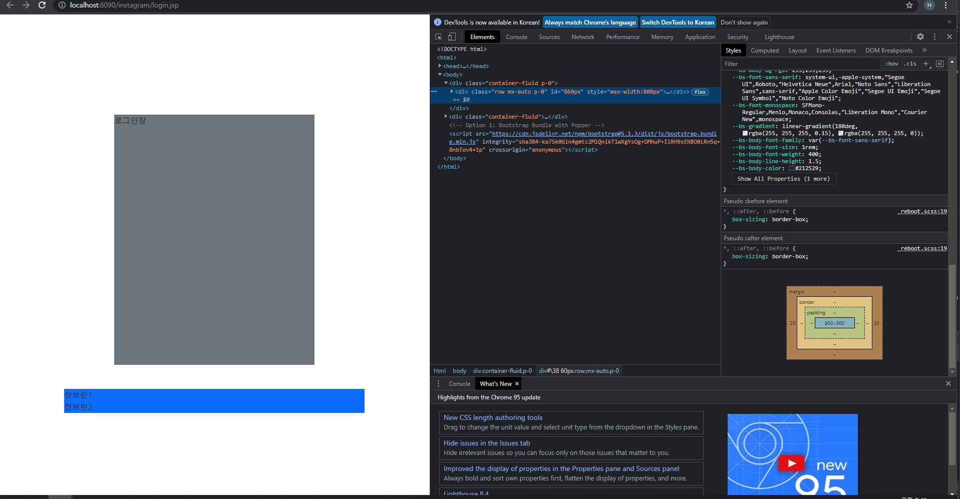Open the Application tab
The width and height of the screenshot is (960, 499).
700,37
